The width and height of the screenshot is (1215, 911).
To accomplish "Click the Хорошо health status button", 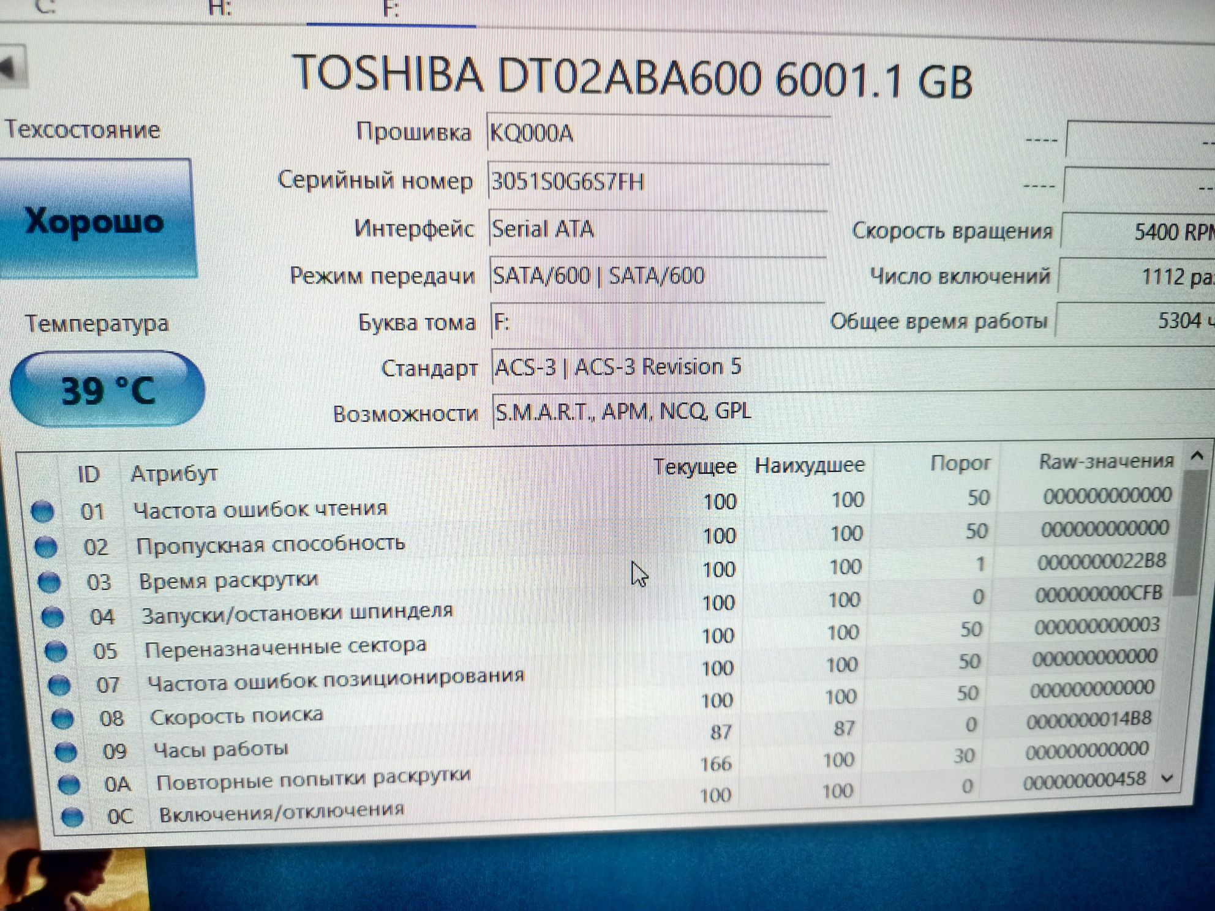I will 97,220.
